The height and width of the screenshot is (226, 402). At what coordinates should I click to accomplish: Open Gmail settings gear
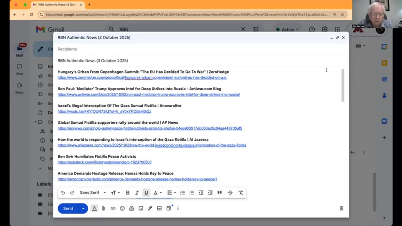tap(324, 29)
